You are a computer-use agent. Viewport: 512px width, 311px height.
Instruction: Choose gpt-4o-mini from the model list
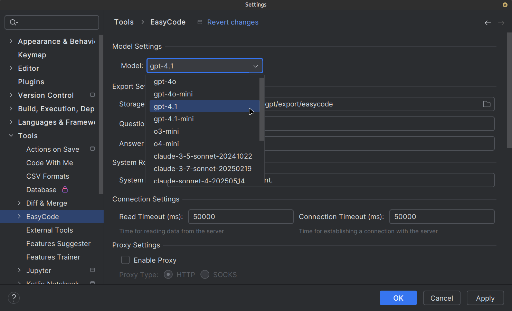(x=173, y=94)
